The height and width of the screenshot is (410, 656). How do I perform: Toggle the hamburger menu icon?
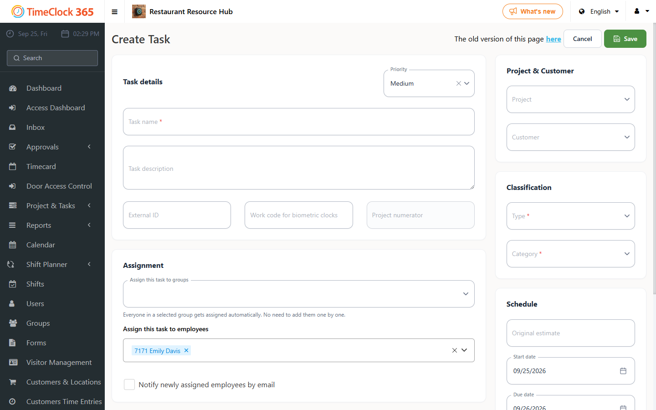(115, 12)
